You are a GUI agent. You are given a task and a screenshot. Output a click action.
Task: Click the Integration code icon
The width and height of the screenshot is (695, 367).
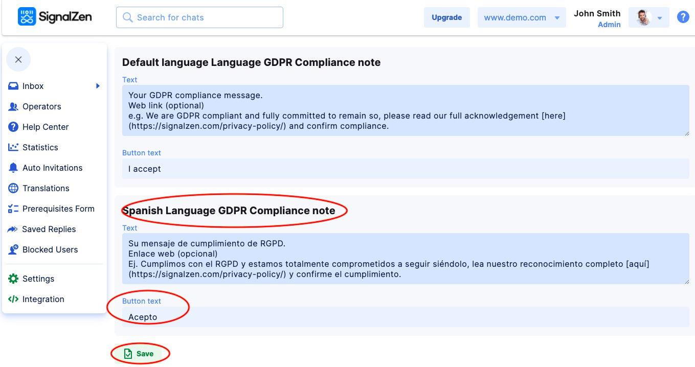point(13,300)
